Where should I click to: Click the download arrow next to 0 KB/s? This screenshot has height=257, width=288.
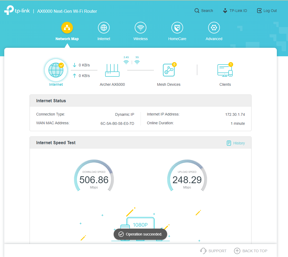pos(74,65)
